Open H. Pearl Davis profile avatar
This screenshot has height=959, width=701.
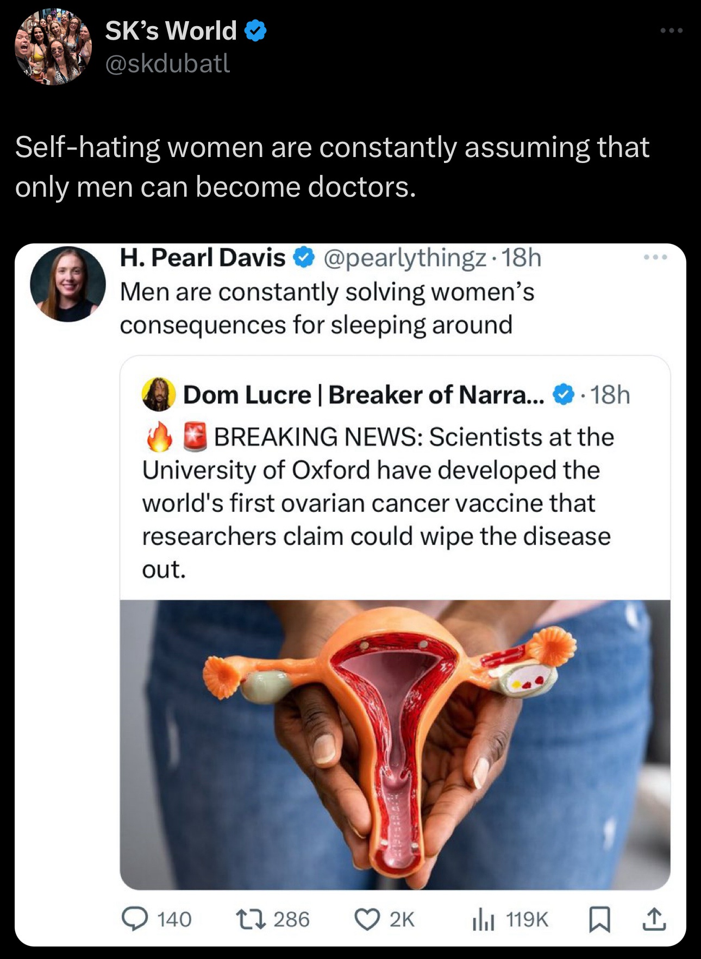(x=68, y=284)
